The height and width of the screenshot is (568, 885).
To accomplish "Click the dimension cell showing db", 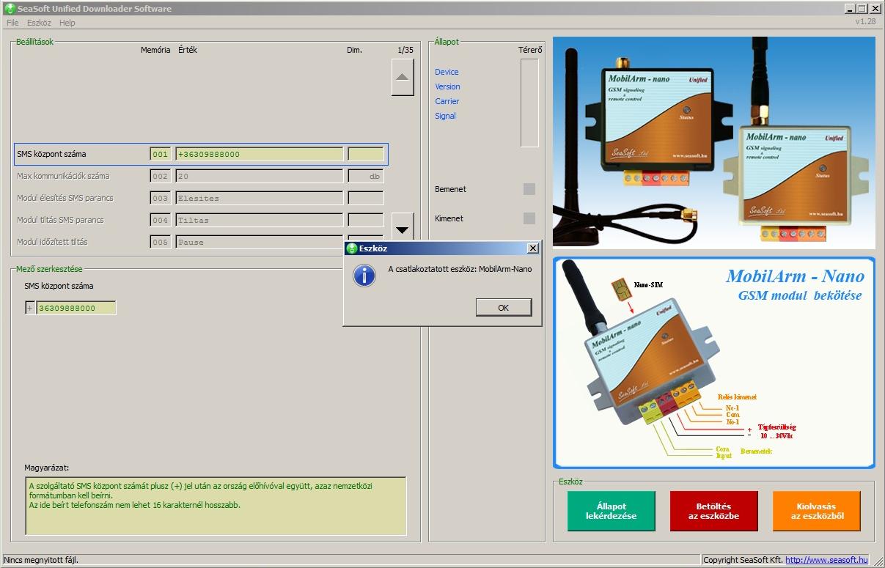I will 366,177.
